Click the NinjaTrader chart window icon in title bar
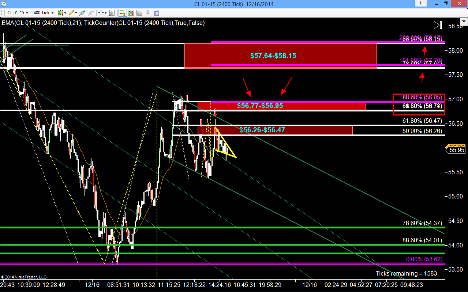This screenshot has height=292, width=468. pyautogui.click(x=4, y=4)
